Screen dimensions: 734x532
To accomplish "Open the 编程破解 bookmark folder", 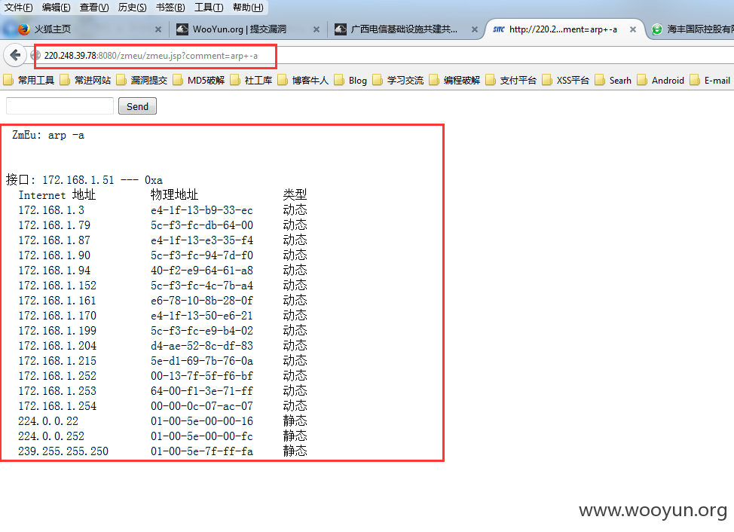I will pos(455,80).
